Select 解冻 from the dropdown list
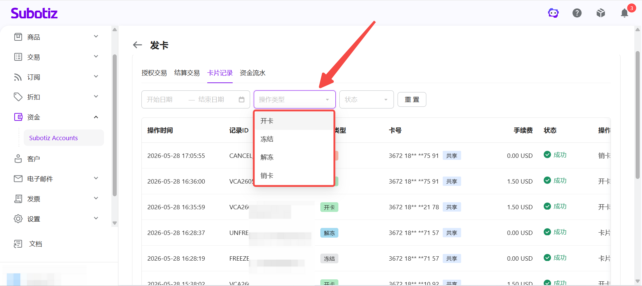642x286 pixels. pos(294,157)
